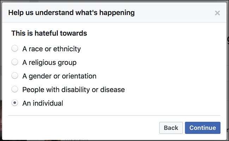This screenshot has width=229, height=141.
Task: Click empty header space left of the X
Action: [176, 13]
